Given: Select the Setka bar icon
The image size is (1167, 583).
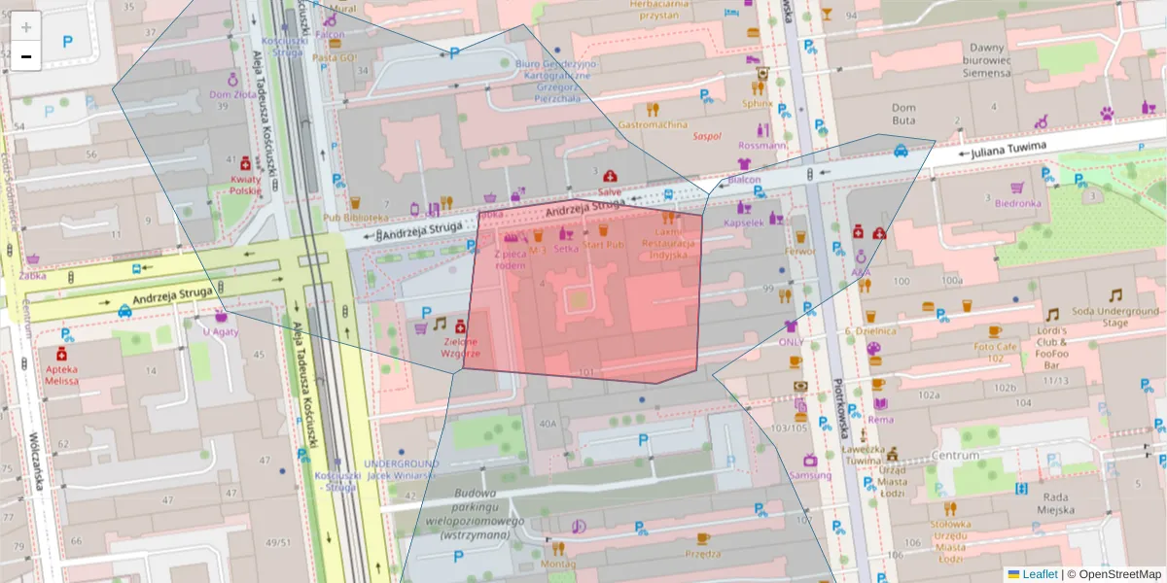Looking at the screenshot, I should [x=567, y=235].
